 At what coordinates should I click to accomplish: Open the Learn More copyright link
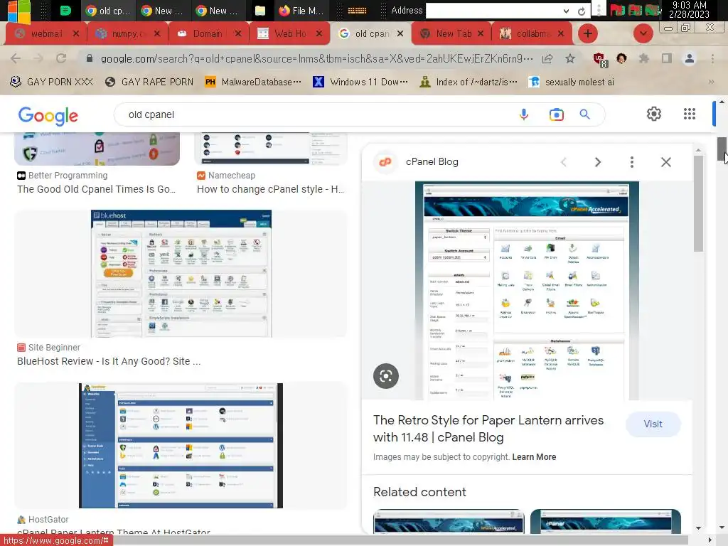(534, 457)
